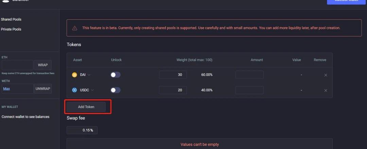Focus the DAI weight input field
The height and width of the screenshot is (149, 367).
coord(173,75)
